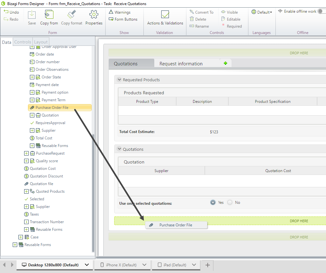Click Convert To control

(201, 12)
